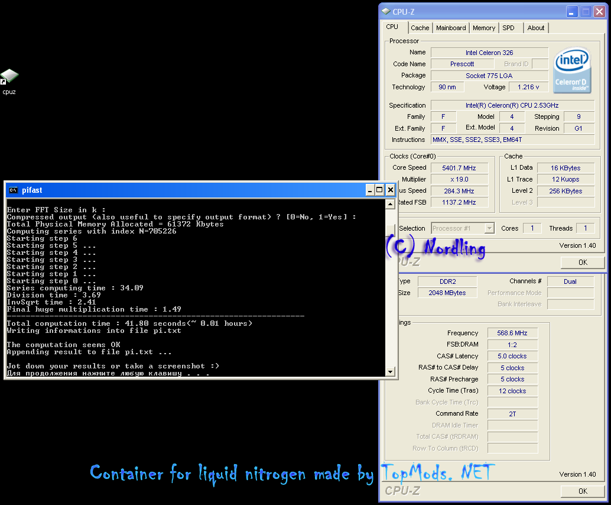Click the Code Name value 'Prescott'
Image resolution: width=611 pixels, height=505 pixels.
pyautogui.click(x=462, y=64)
